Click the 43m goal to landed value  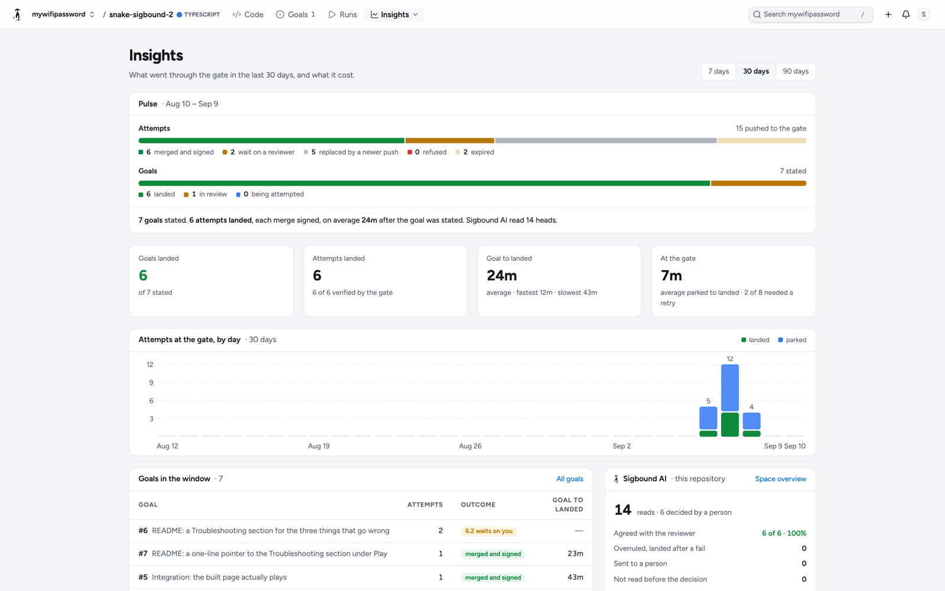(575, 577)
